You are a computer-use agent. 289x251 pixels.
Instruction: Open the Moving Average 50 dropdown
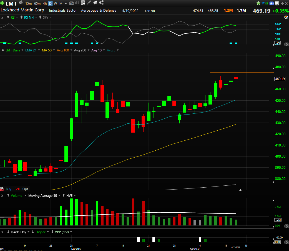click(59, 195)
